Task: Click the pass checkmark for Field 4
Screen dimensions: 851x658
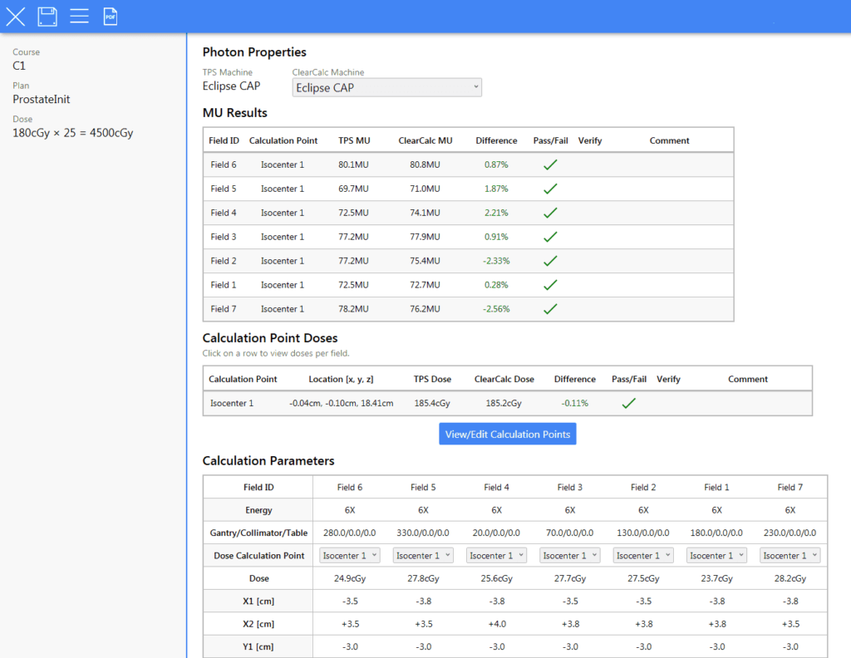Action: point(549,213)
